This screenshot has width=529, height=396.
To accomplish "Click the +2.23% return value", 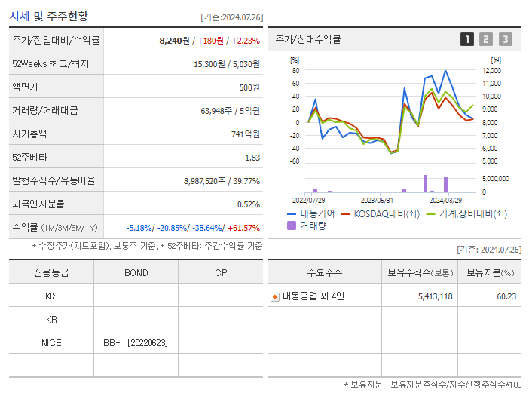I will coord(246,41).
